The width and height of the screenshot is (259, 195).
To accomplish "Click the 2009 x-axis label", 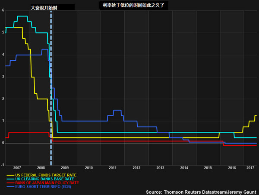I will [65, 168].
